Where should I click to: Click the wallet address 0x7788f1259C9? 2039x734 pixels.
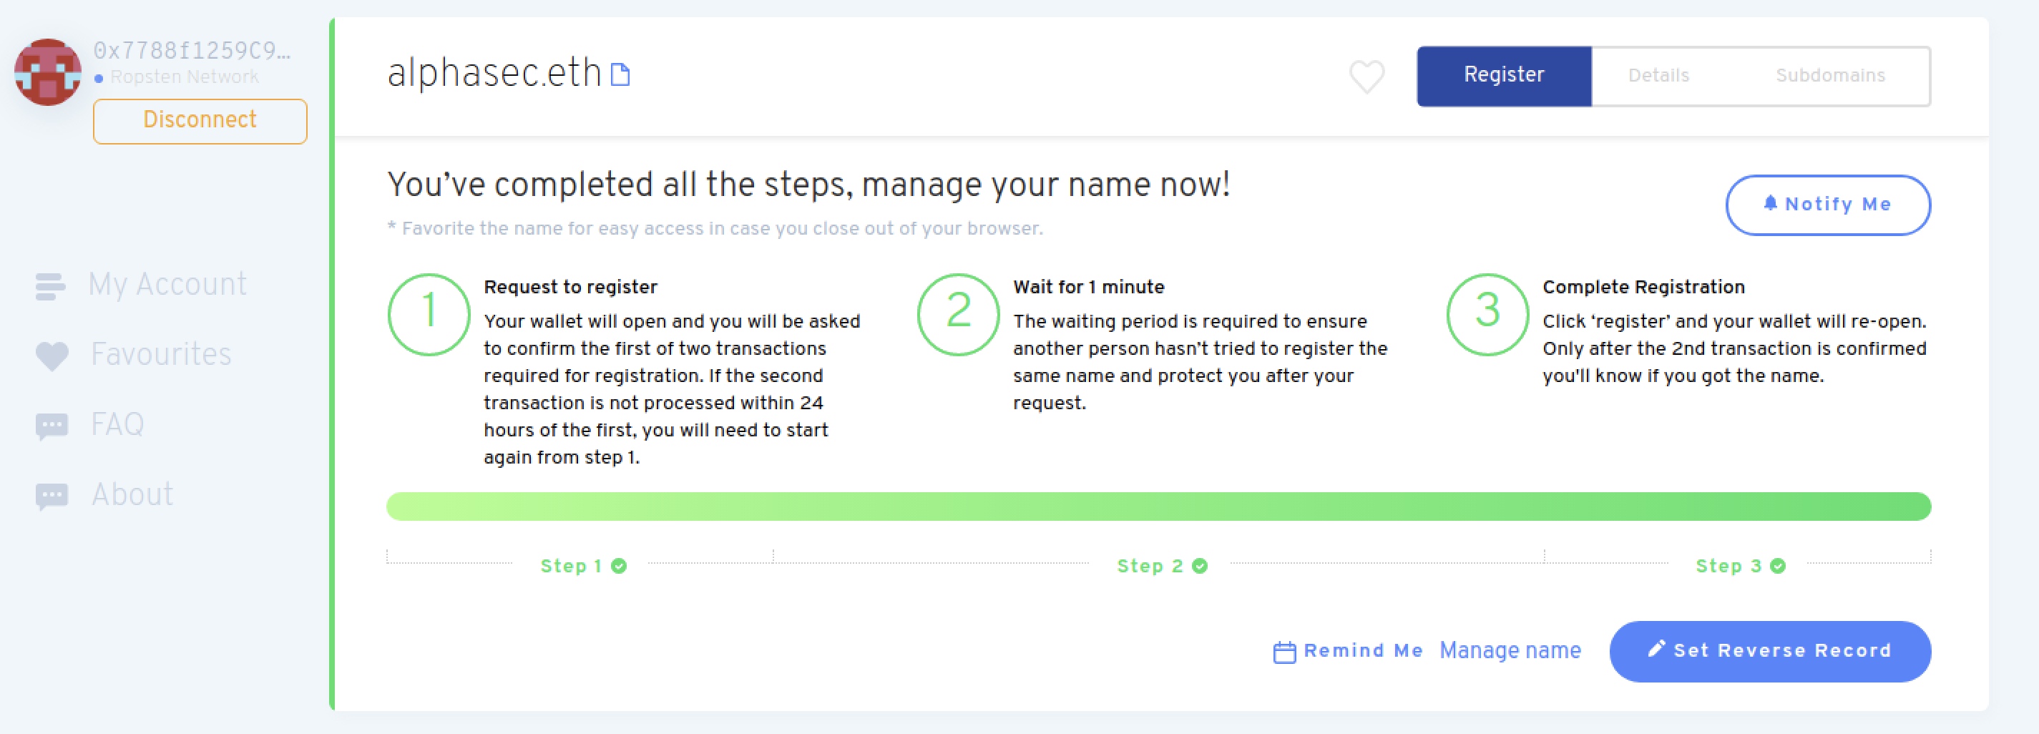point(192,51)
